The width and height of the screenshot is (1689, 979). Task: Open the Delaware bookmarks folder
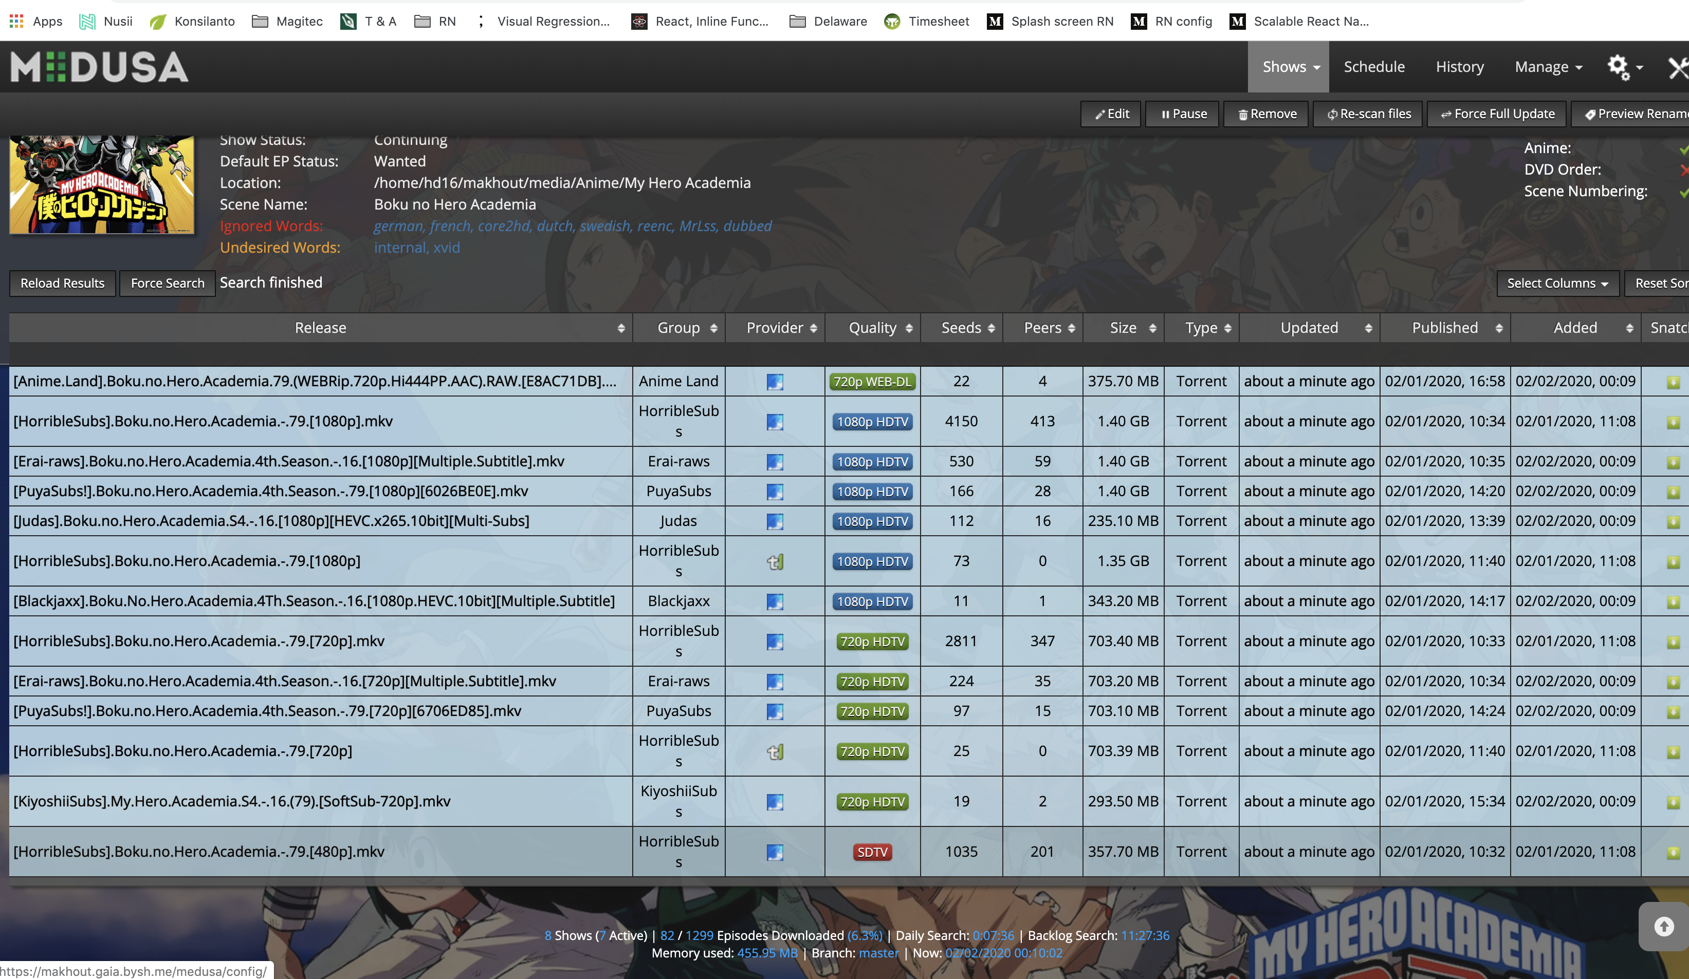[828, 21]
